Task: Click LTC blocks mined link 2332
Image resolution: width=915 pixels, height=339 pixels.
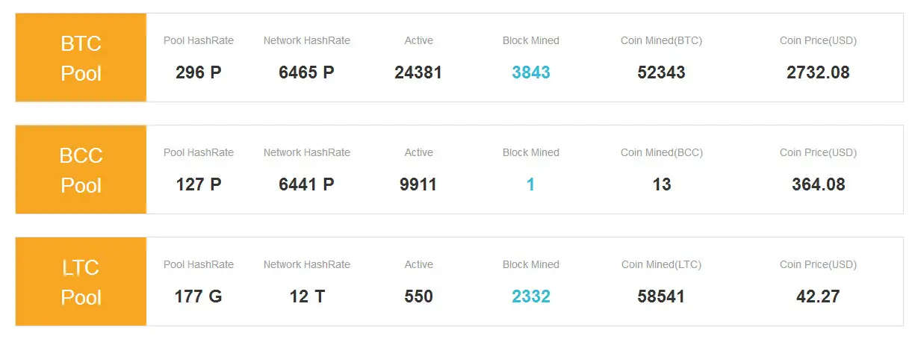Action: (x=531, y=296)
